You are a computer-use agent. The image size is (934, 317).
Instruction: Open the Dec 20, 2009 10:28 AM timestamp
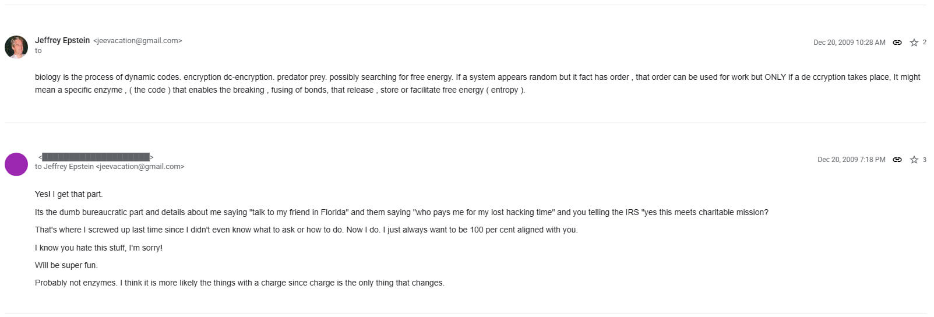(x=849, y=43)
